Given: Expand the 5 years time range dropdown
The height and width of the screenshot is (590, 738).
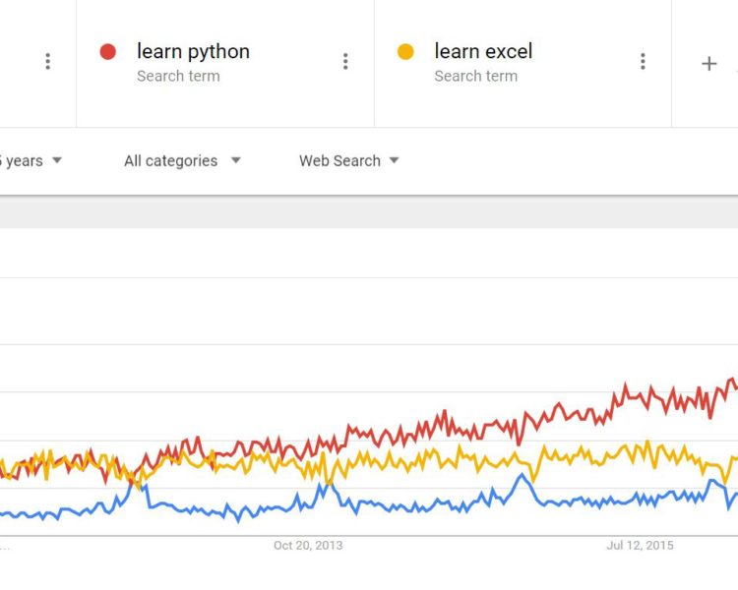Looking at the screenshot, I should 31,161.
